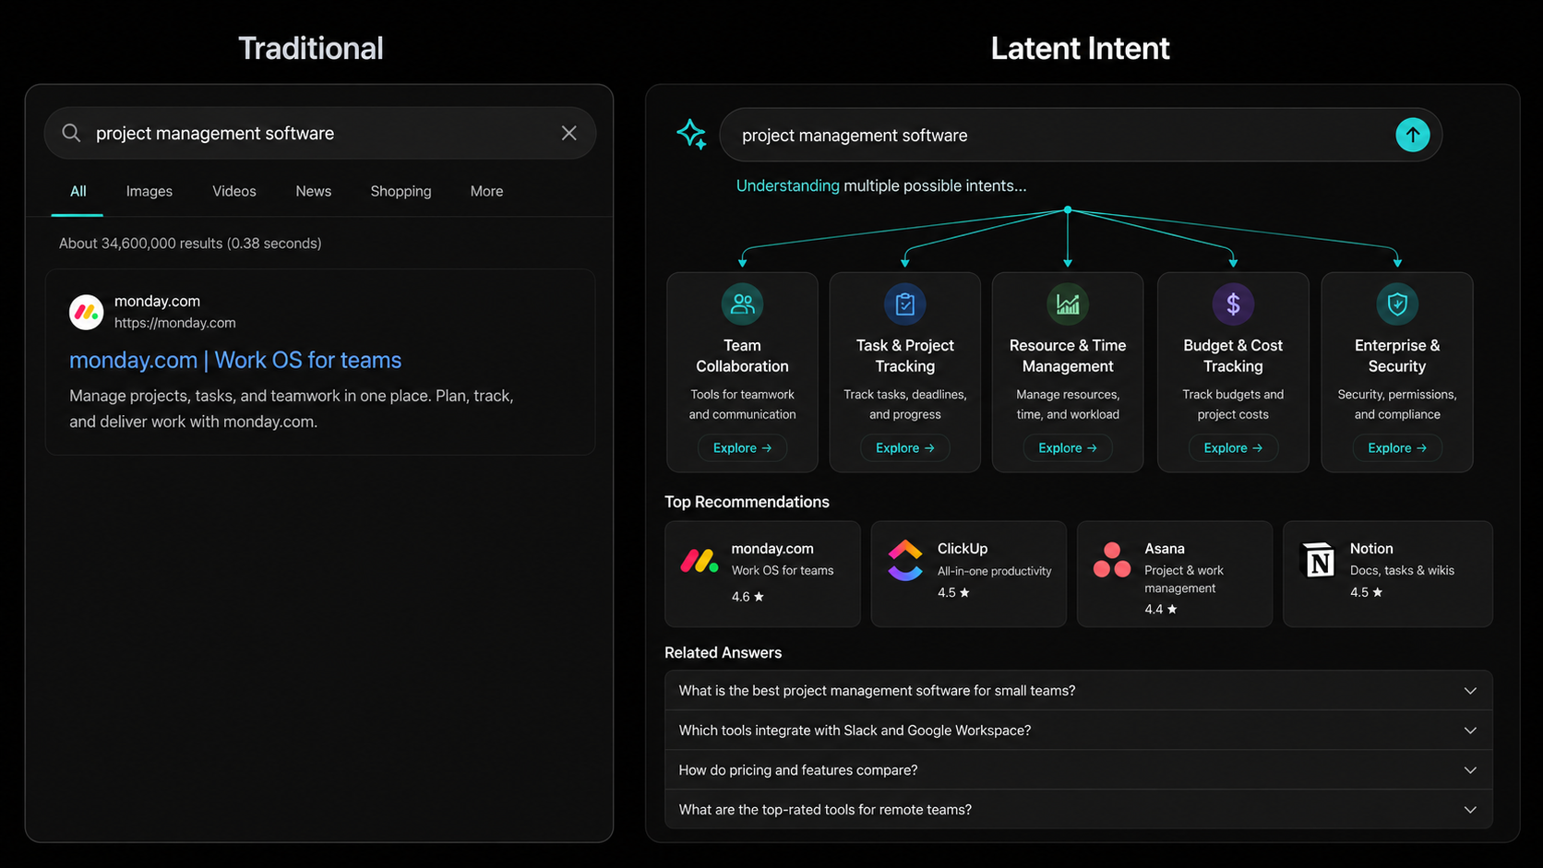Click the Notion N logo

pyautogui.click(x=1318, y=560)
